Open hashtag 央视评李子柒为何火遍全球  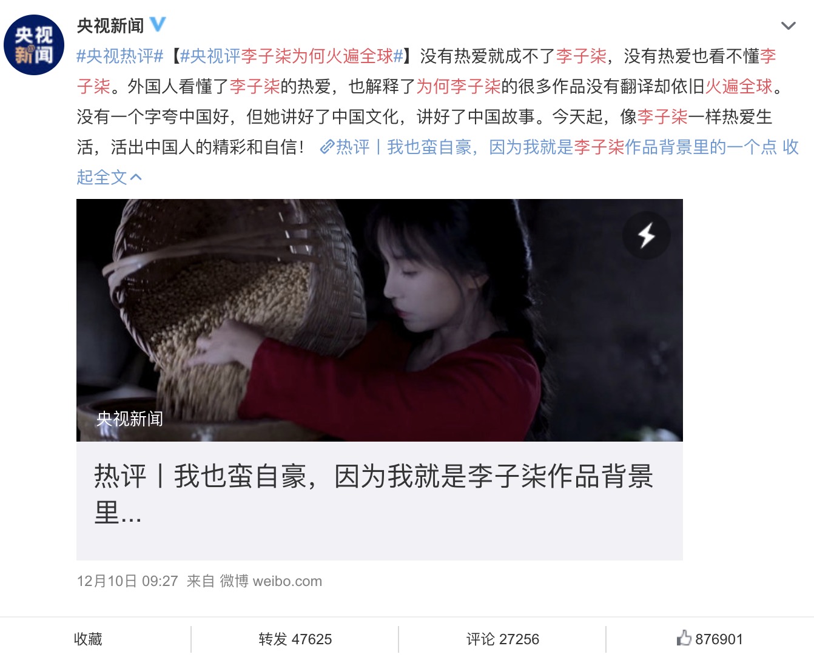point(292,56)
